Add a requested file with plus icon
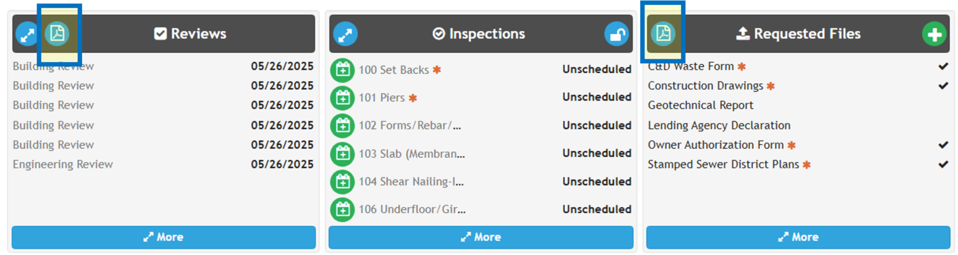The height and width of the screenshot is (255, 958). tap(934, 34)
